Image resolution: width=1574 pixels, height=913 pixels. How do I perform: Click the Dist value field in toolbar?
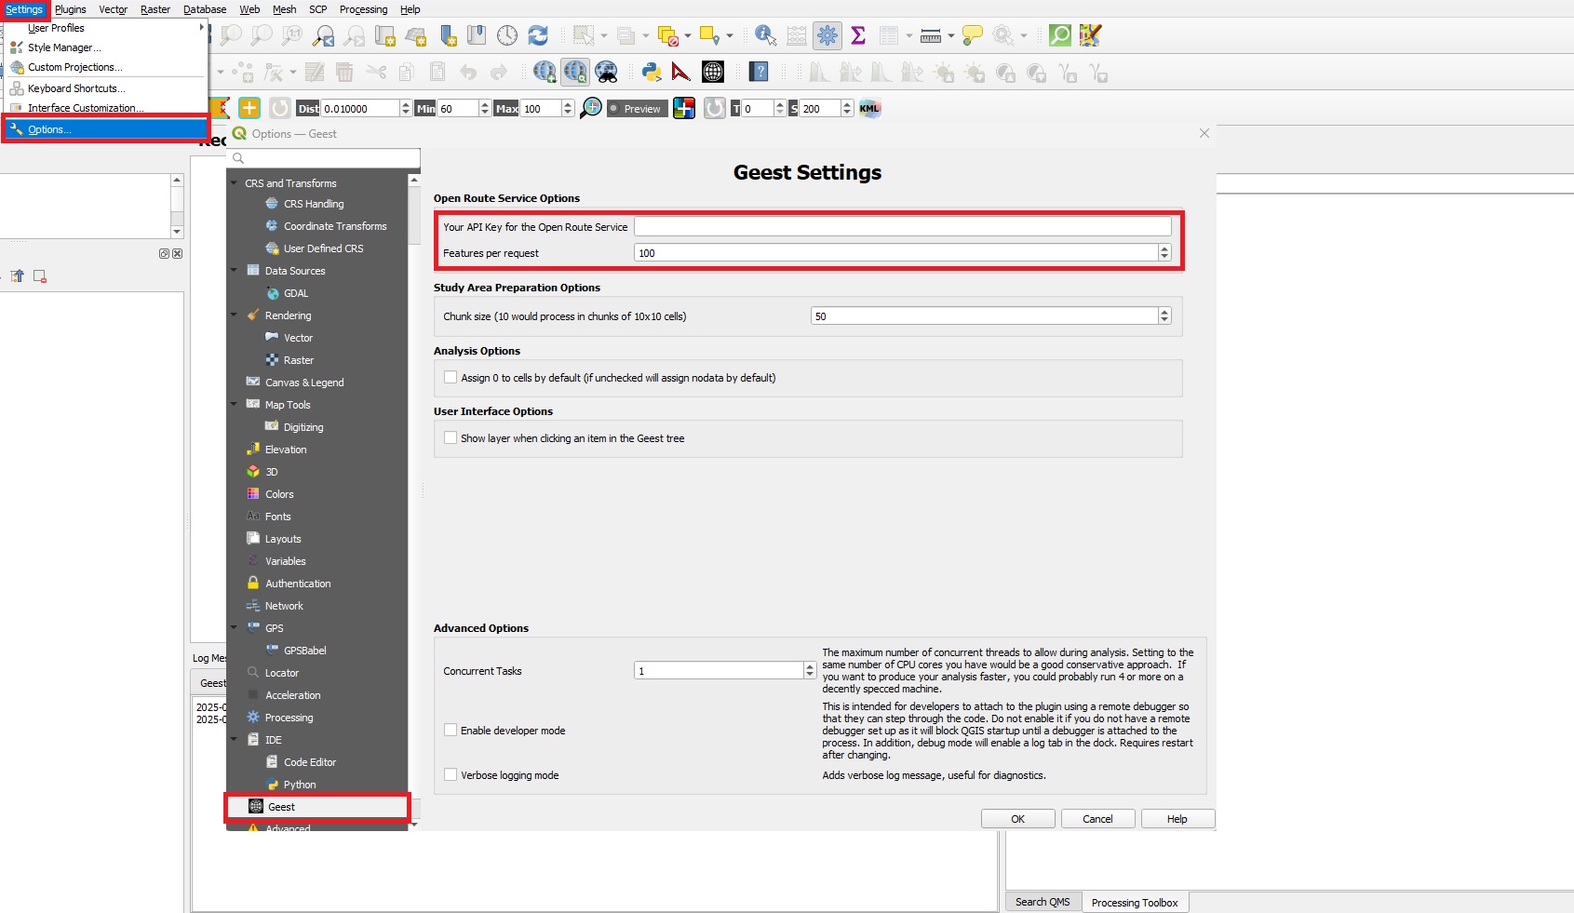pyautogui.click(x=360, y=109)
